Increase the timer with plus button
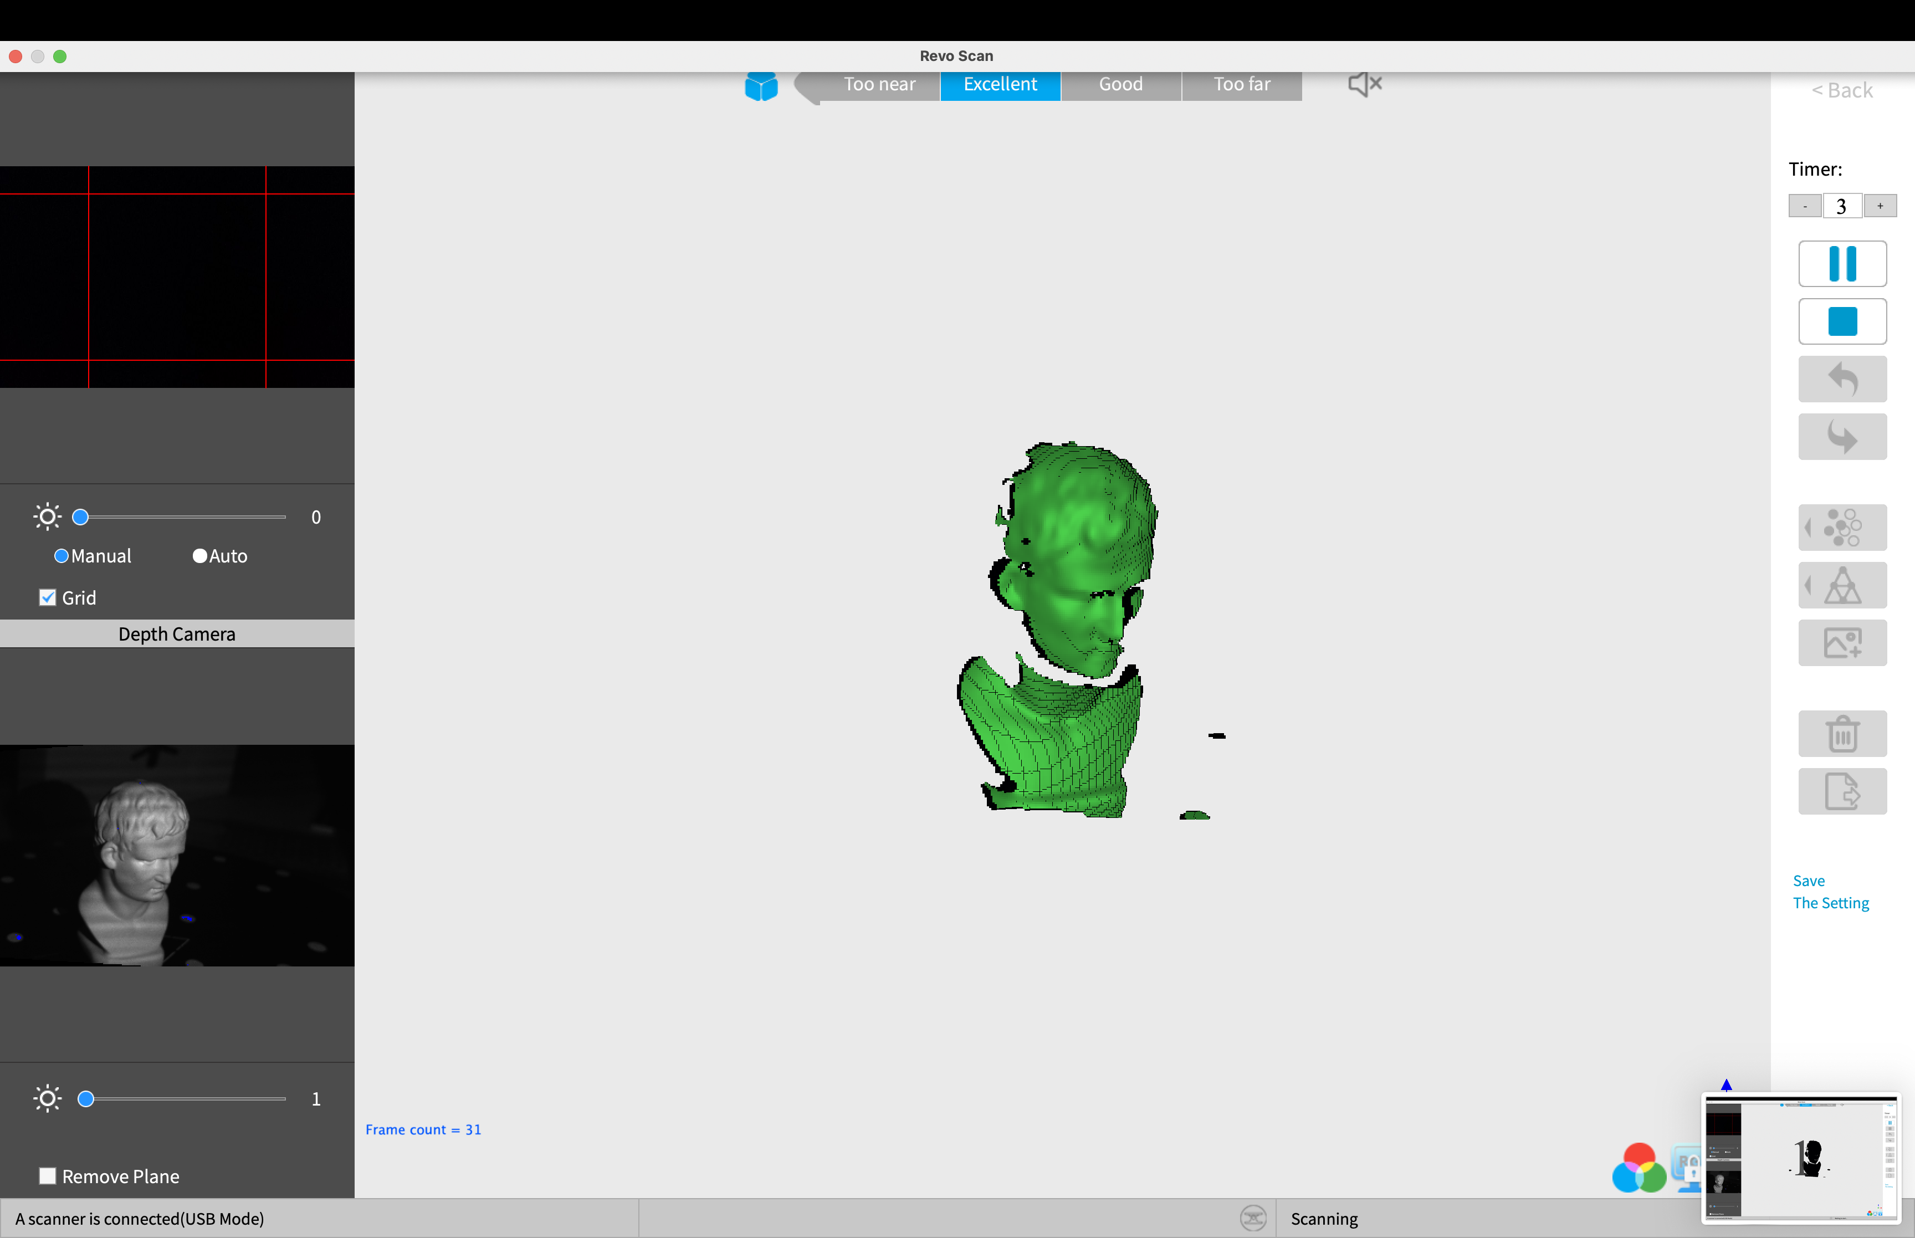The width and height of the screenshot is (1915, 1238). (x=1880, y=207)
